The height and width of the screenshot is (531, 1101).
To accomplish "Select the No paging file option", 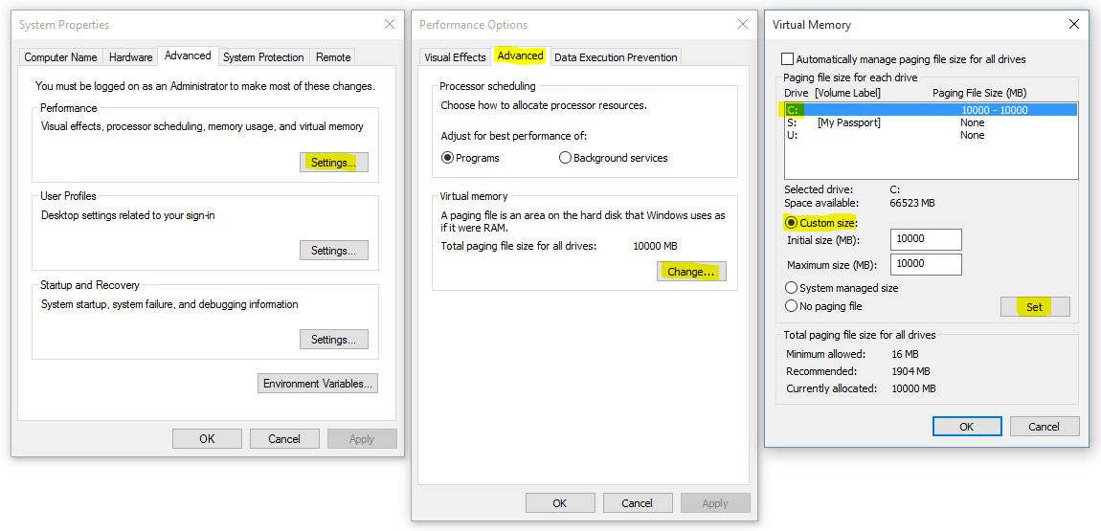I will pyautogui.click(x=791, y=306).
